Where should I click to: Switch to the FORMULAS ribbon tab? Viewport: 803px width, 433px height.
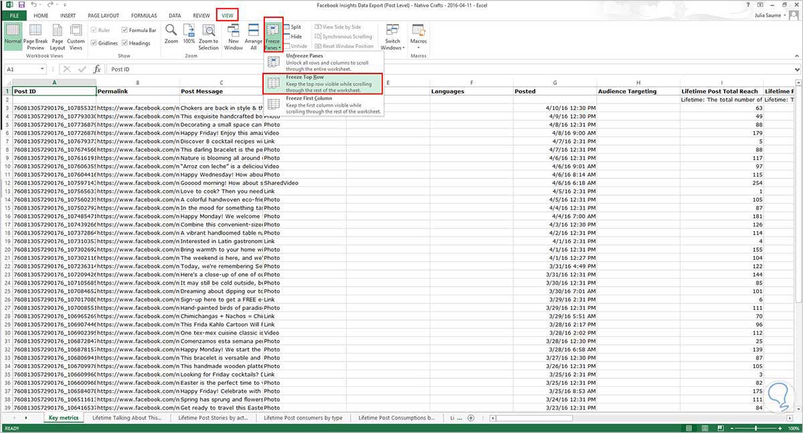tap(144, 15)
